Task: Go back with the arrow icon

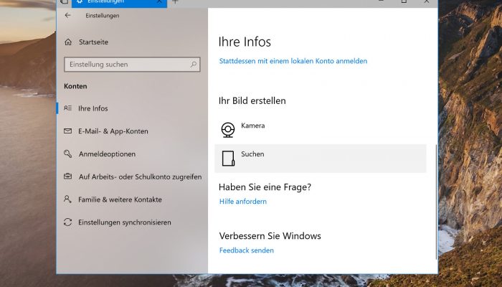Action: coord(67,15)
